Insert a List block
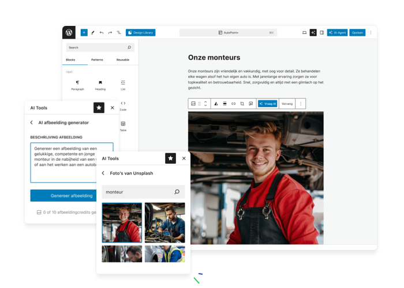This screenshot has width=404, height=288. [x=123, y=85]
